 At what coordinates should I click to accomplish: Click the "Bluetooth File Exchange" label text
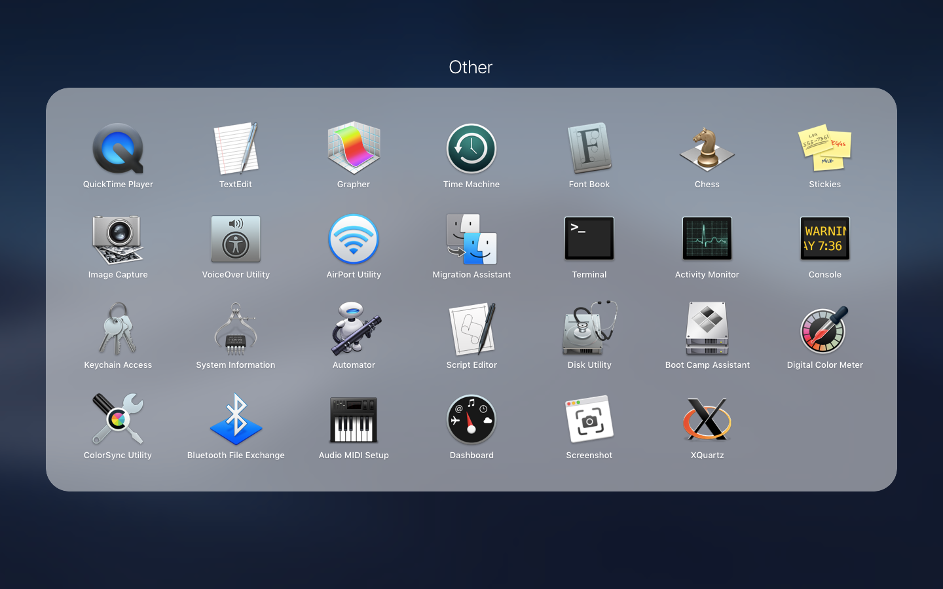[x=236, y=455]
